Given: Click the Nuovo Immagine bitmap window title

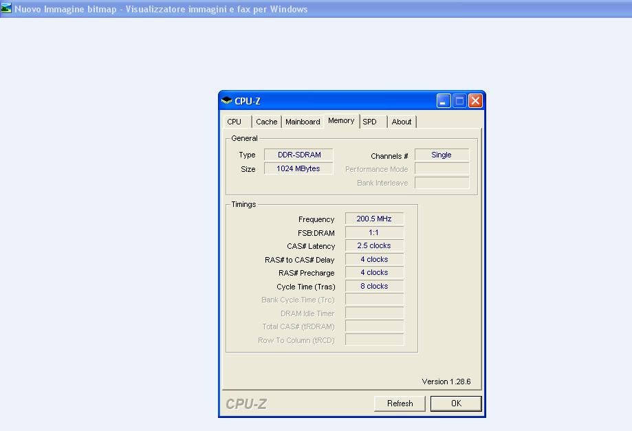Looking at the screenshot, I should coord(161,9).
